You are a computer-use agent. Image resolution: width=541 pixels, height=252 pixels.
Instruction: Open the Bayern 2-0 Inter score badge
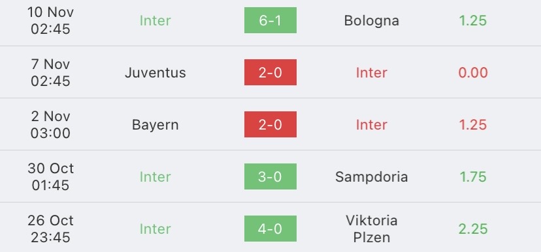(270, 124)
